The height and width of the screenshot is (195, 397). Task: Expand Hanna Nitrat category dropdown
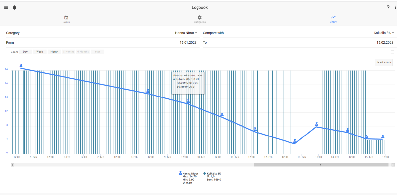click(186, 33)
